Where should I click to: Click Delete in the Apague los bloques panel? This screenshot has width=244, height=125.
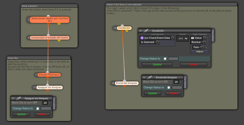click(42, 114)
